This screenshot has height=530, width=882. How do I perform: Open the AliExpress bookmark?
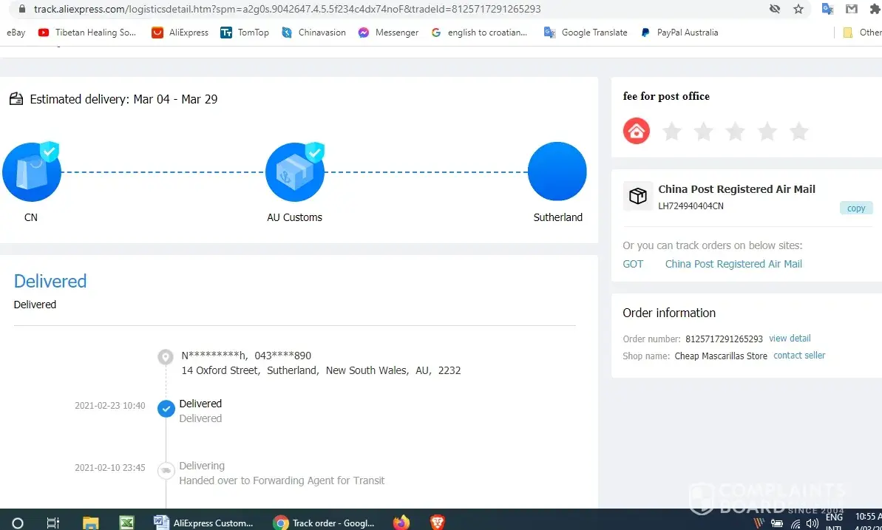[x=180, y=33]
